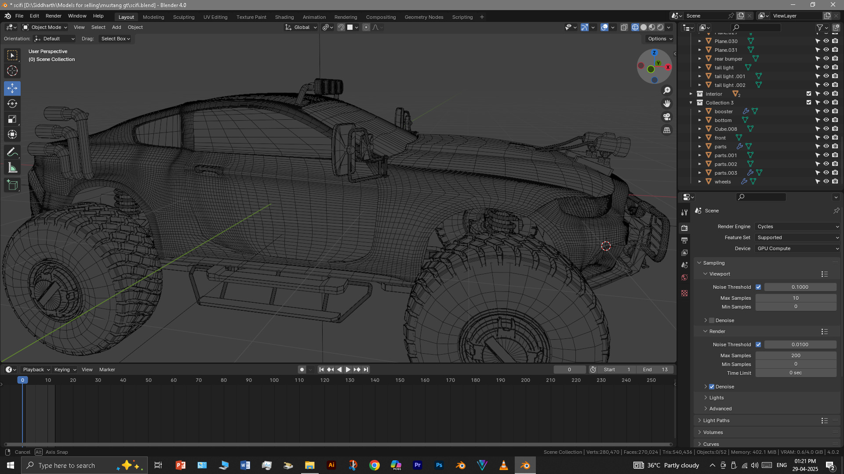This screenshot has width=844, height=474.
Task: Switch to wireframe viewport shading
Action: [x=635, y=27]
